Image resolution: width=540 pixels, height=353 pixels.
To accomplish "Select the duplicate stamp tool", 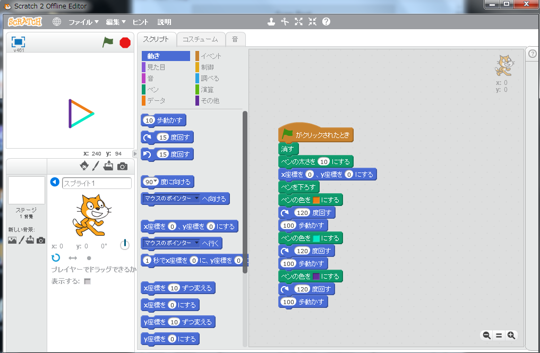I will pyautogui.click(x=271, y=22).
